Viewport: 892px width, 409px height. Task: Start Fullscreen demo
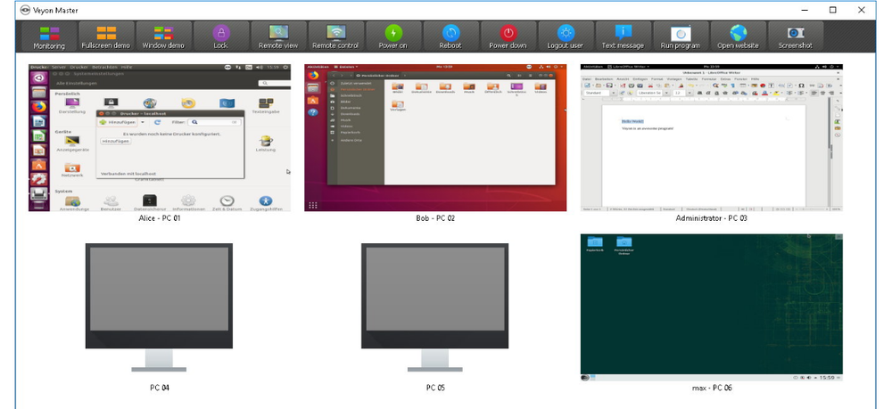(x=106, y=37)
